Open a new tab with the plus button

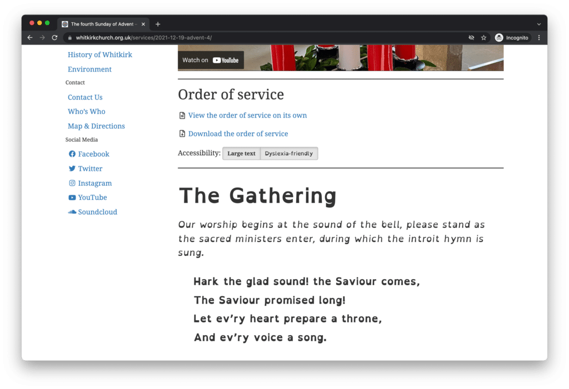(x=157, y=24)
